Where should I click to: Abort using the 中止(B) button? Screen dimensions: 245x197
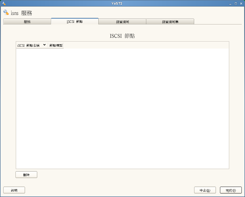205,190
